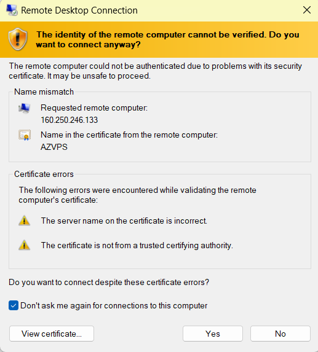Viewport: 318px width, 352px height.
Task: Click the "Don't ask me again" label text
Action: click(x=114, y=305)
